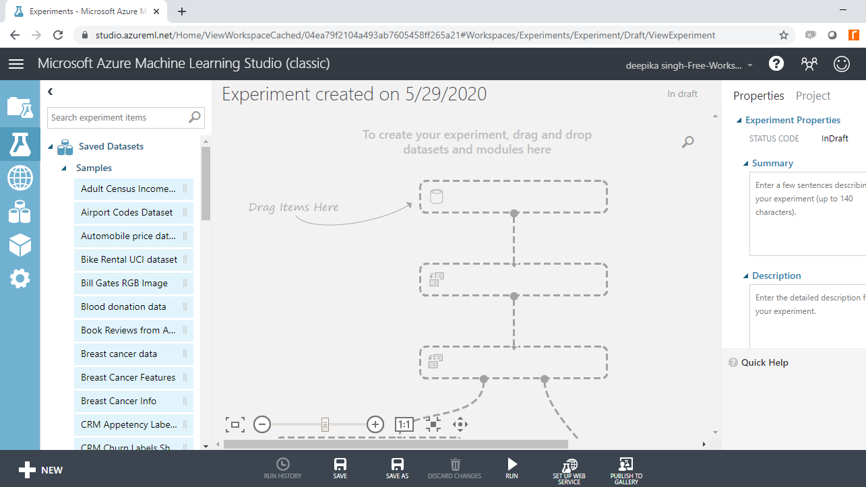Click the zoom slider handle
Screen dimensions: 866x487
click(x=325, y=424)
